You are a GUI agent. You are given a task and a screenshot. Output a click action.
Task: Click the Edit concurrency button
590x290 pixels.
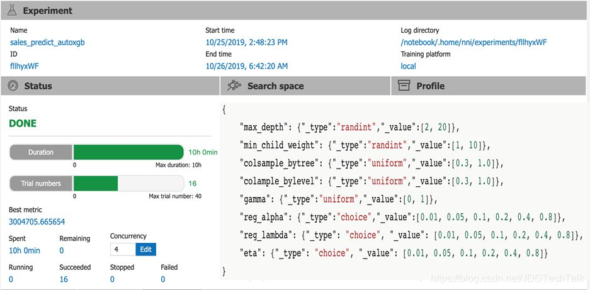click(145, 249)
